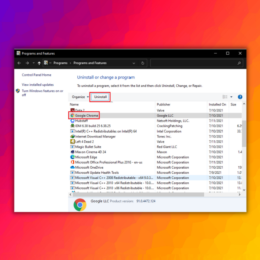Screen dimensions: 260x260
Task: Click CrackingPatching publisher cell
Action: click(169, 126)
